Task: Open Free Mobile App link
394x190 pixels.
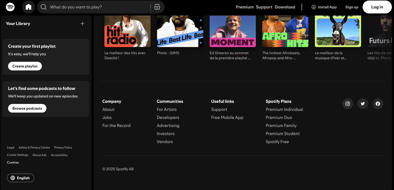Action: 227,118
